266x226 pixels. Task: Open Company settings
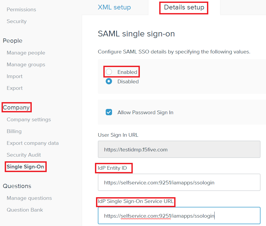(x=29, y=119)
